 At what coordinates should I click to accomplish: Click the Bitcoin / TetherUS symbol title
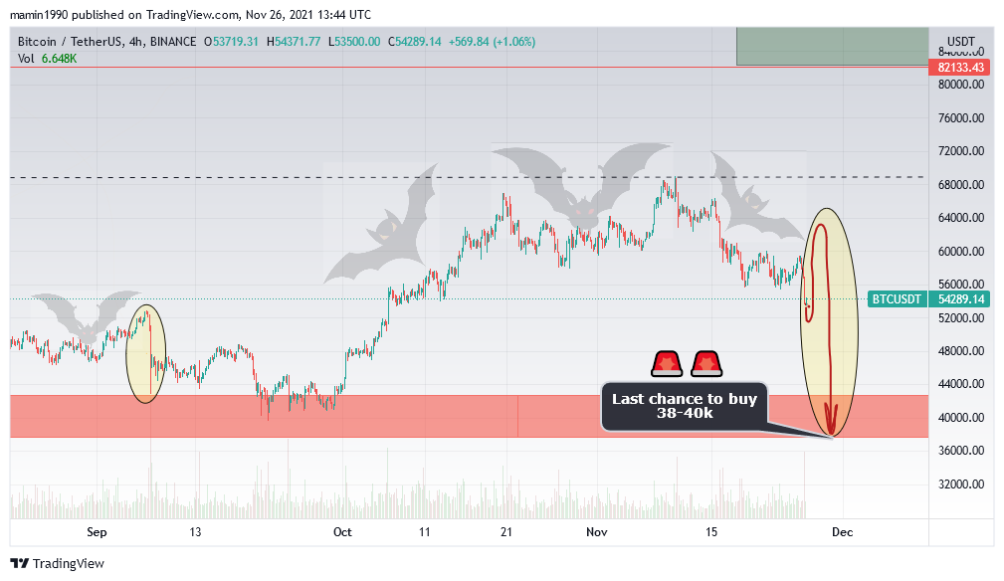click(x=106, y=42)
